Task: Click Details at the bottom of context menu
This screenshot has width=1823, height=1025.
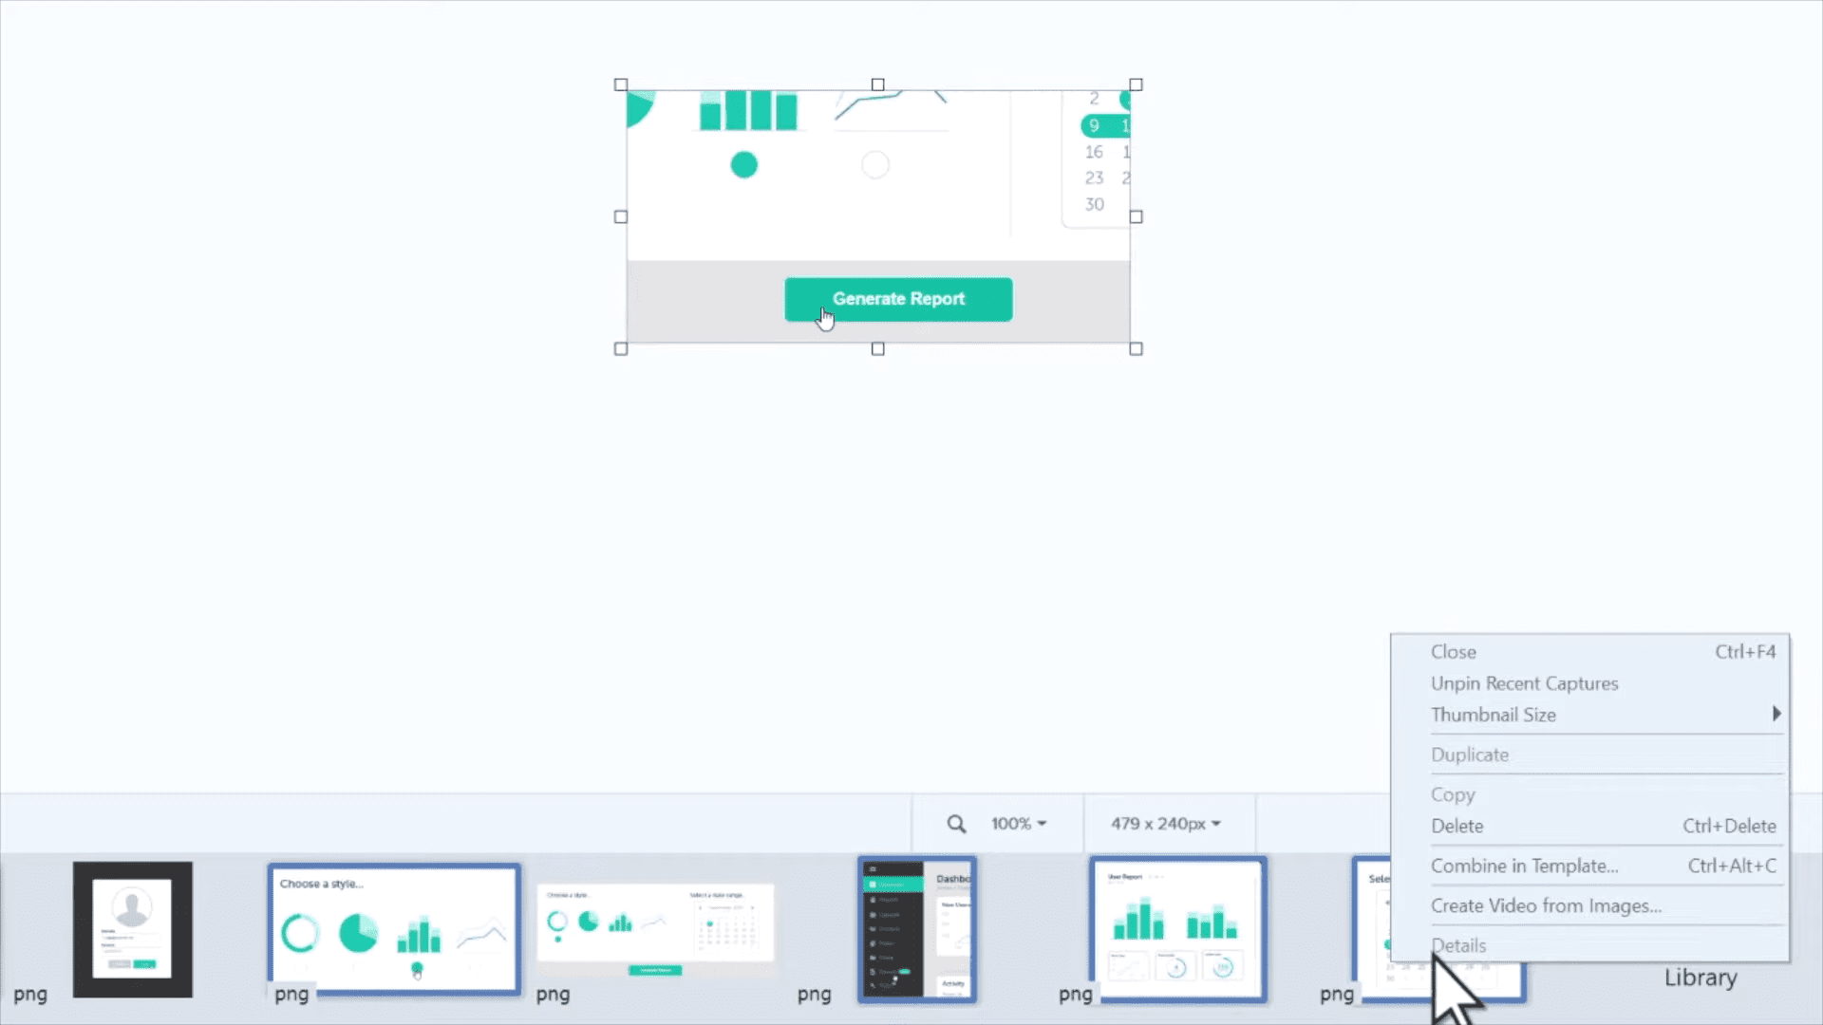Action: [x=1457, y=945]
